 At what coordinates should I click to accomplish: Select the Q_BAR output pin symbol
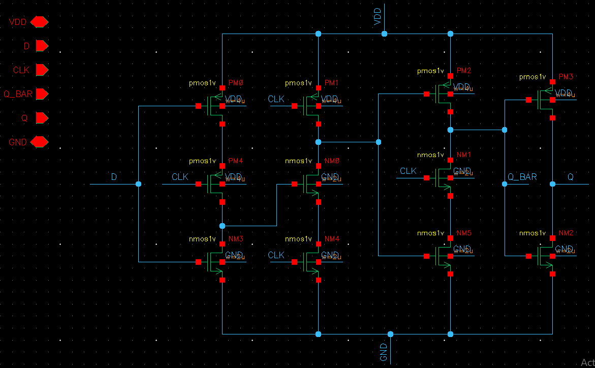point(42,94)
